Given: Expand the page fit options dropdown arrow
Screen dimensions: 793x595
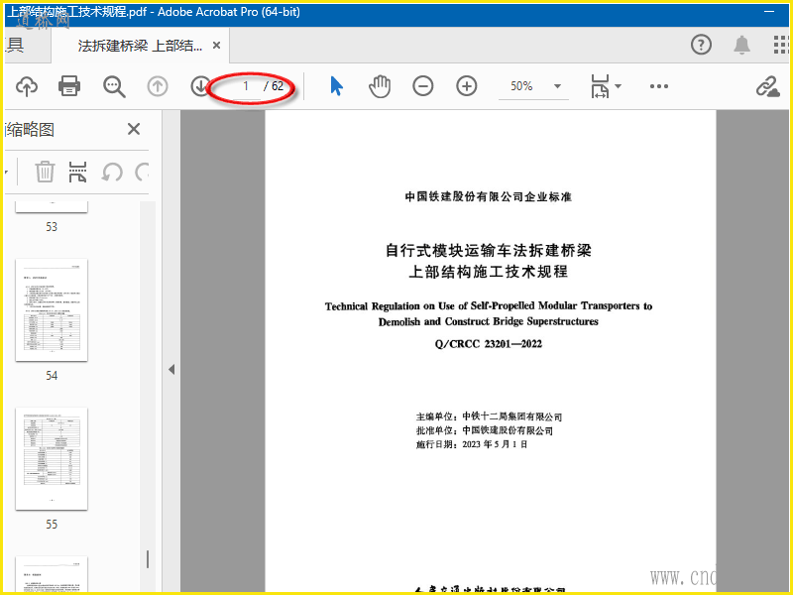Looking at the screenshot, I should 618,86.
